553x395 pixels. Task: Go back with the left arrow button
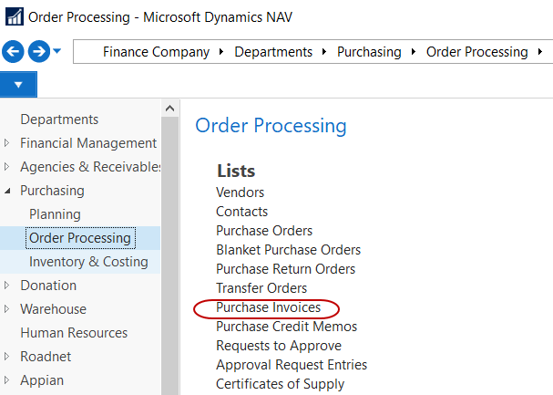[13, 51]
